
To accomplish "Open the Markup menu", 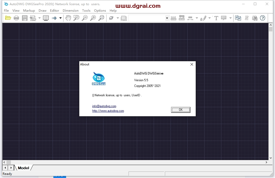I will pyautogui.click(x=29, y=11).
